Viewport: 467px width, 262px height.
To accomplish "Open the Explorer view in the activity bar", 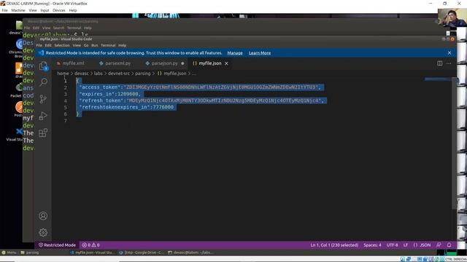I will pyautogui.click(x=43, y=65).
